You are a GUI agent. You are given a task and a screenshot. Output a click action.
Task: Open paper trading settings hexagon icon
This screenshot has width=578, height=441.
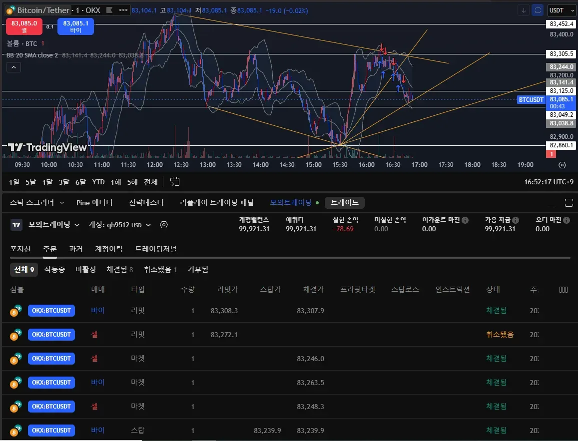(164, 225)
